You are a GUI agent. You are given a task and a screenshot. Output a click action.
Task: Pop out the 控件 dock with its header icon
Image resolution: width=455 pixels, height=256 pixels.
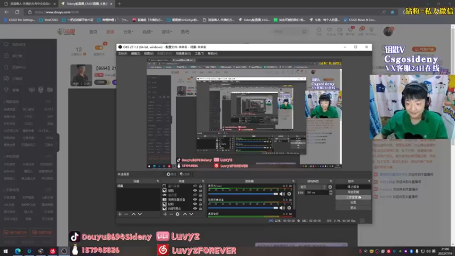pyautogui.click(x=369, y=181)
